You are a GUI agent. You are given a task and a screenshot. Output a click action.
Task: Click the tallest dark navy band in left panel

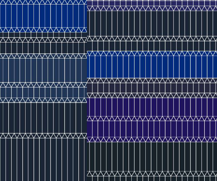pyautogui.click(x=44, y=160)
